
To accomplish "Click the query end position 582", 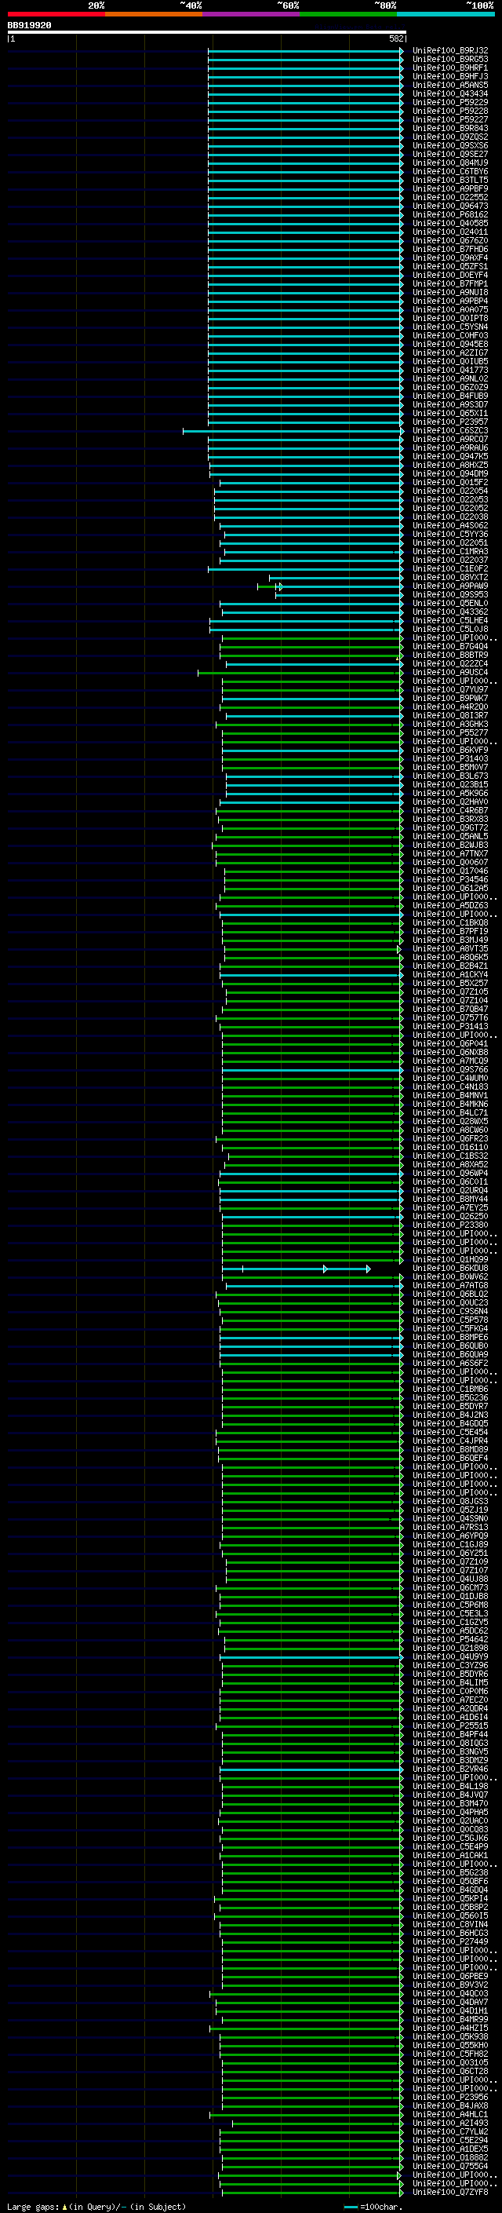I will [x=395, y=38].
